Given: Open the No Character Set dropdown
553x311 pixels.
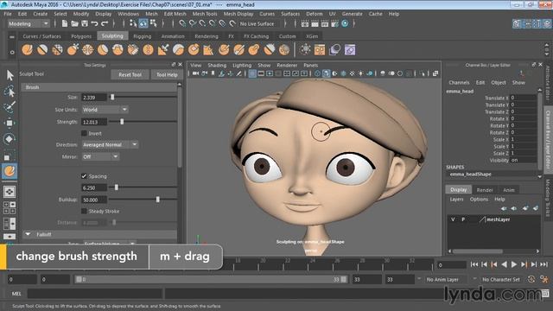Looking at the screenshot, I should (501, 279).
